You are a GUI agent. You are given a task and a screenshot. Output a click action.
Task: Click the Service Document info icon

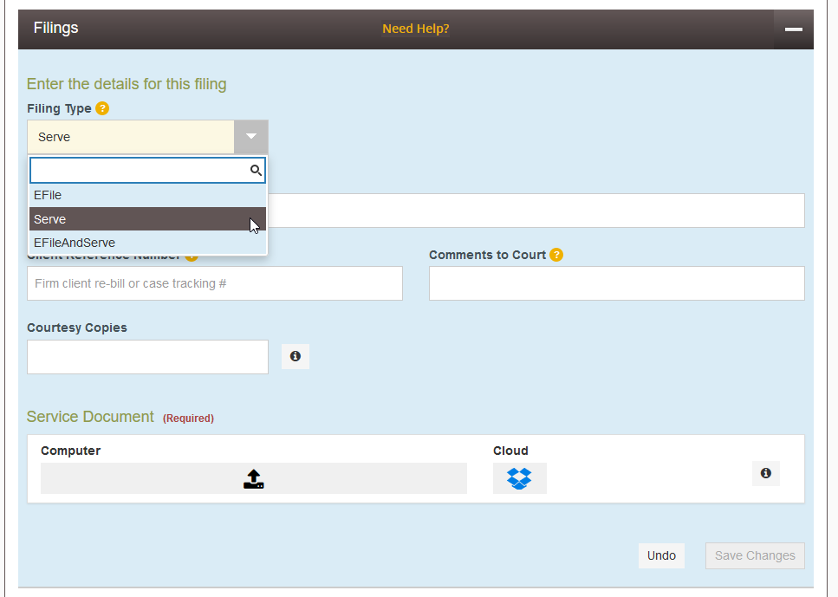[x=765, y=472]
